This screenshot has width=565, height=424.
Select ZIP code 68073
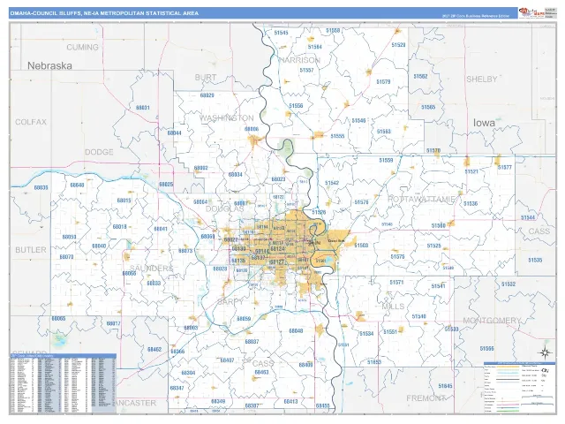pyautogui.click(x=185, y=251)
